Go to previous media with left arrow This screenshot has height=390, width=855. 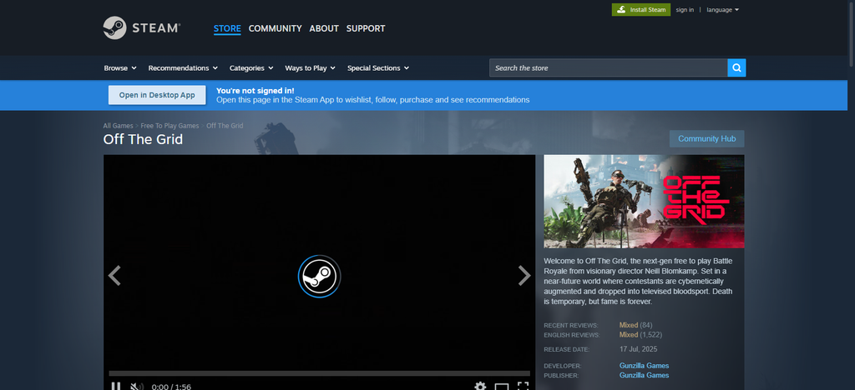114,276
